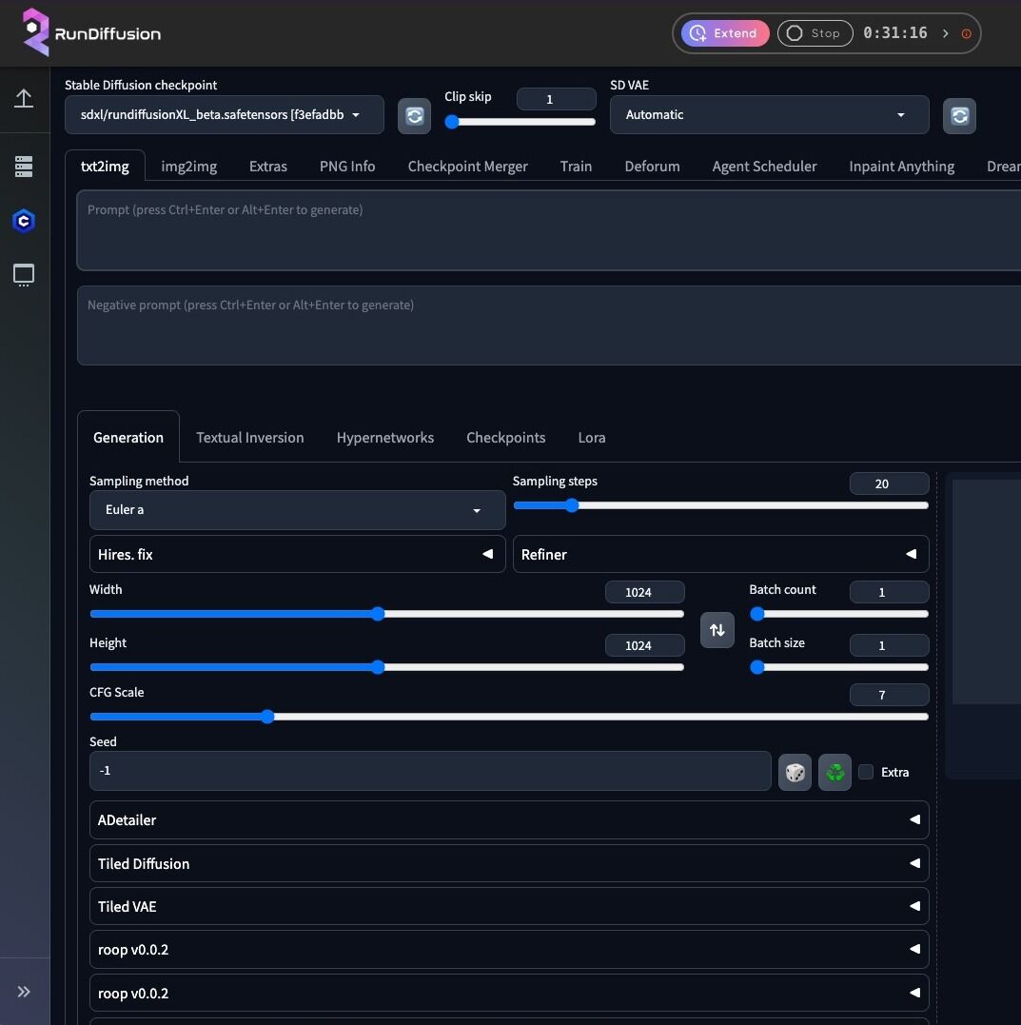Expand the ADetailer section
Screen dimensions: 1021x1025
point(509,819)
